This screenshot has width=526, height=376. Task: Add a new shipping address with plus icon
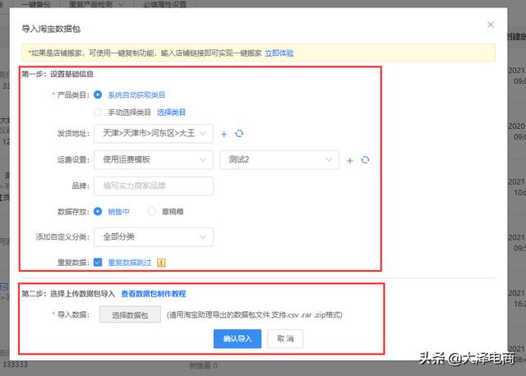tap(225, 133)
